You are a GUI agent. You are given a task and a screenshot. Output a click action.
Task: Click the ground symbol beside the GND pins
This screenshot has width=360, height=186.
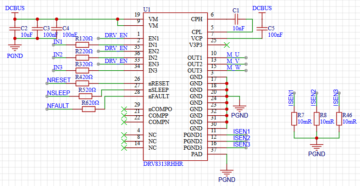(x=239, y=109)
